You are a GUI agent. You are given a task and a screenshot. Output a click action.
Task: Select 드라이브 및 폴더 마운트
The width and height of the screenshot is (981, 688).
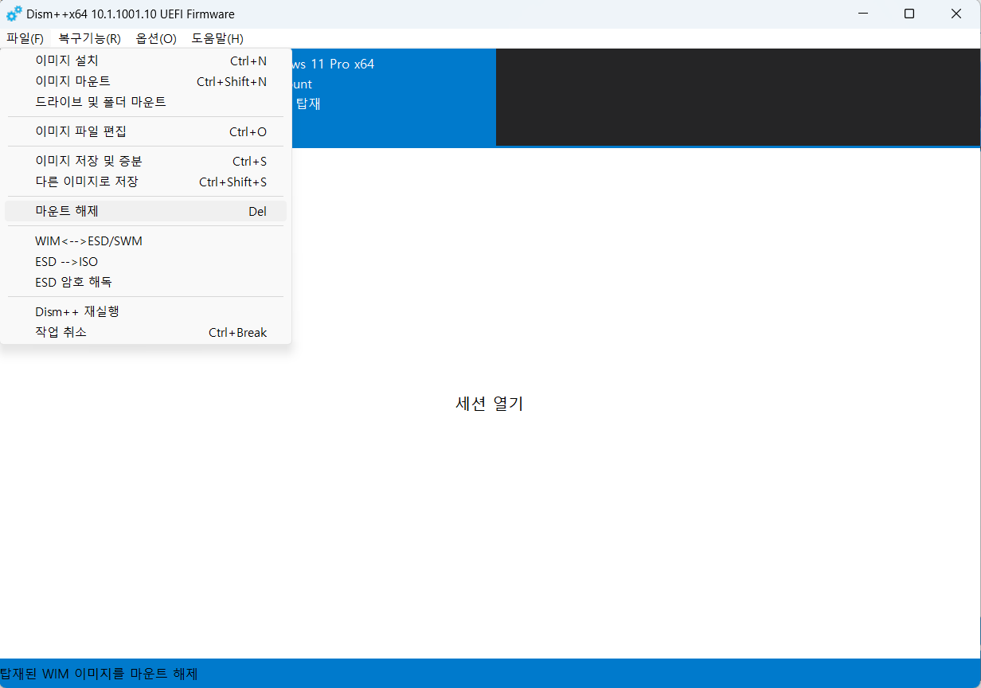[x=146, y=102]
